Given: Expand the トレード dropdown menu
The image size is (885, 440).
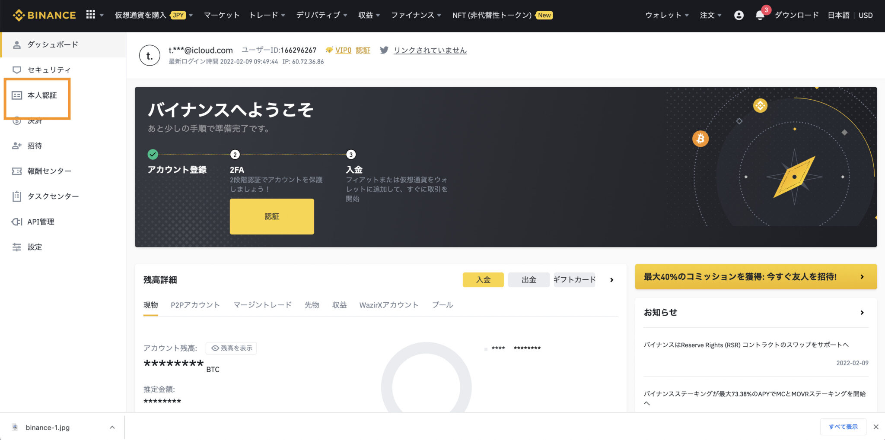Looking at the screenshot, I should tap(267, 15).
